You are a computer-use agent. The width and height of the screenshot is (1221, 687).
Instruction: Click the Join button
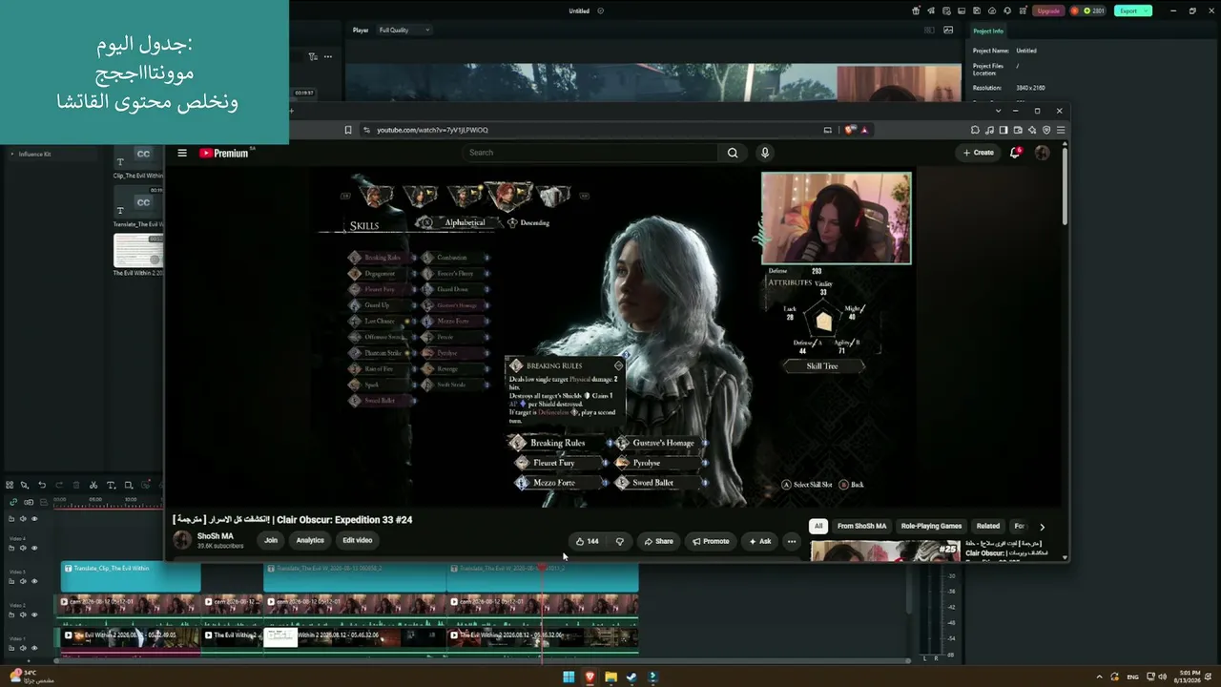click(x=271, y=540)
